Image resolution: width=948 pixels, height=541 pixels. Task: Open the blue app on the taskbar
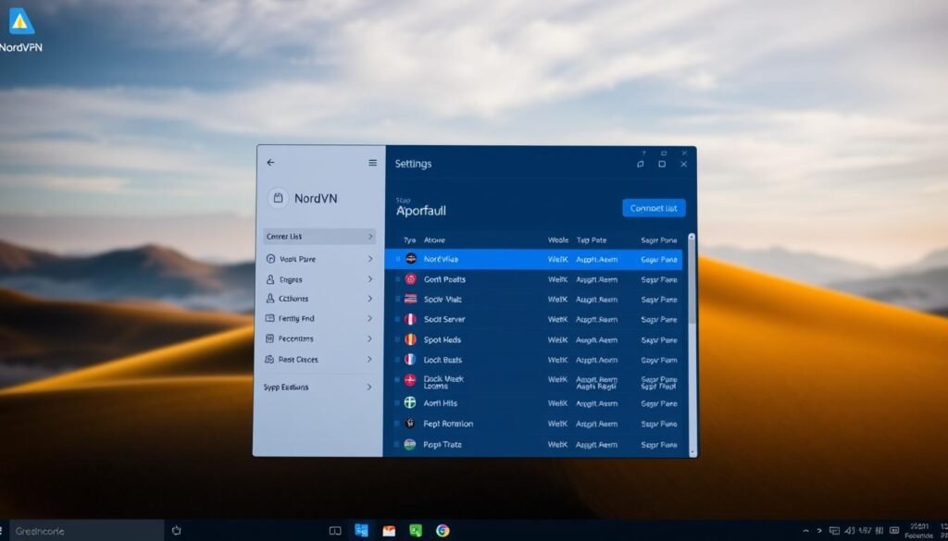pyautogui.click(x=362, y=531)
